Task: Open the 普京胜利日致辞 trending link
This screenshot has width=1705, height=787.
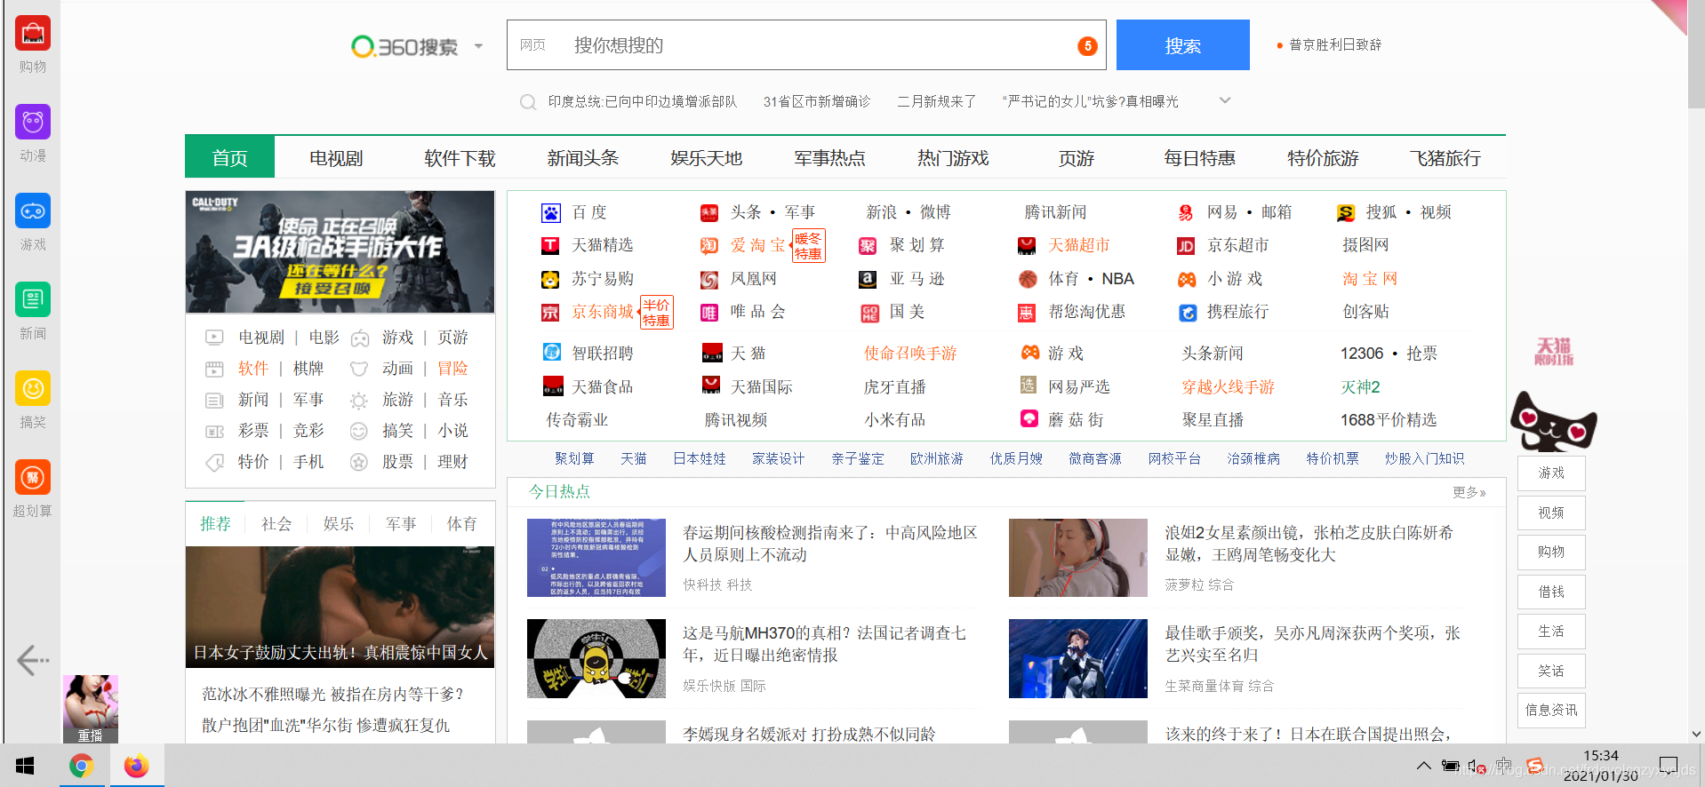Action: 1335,45
